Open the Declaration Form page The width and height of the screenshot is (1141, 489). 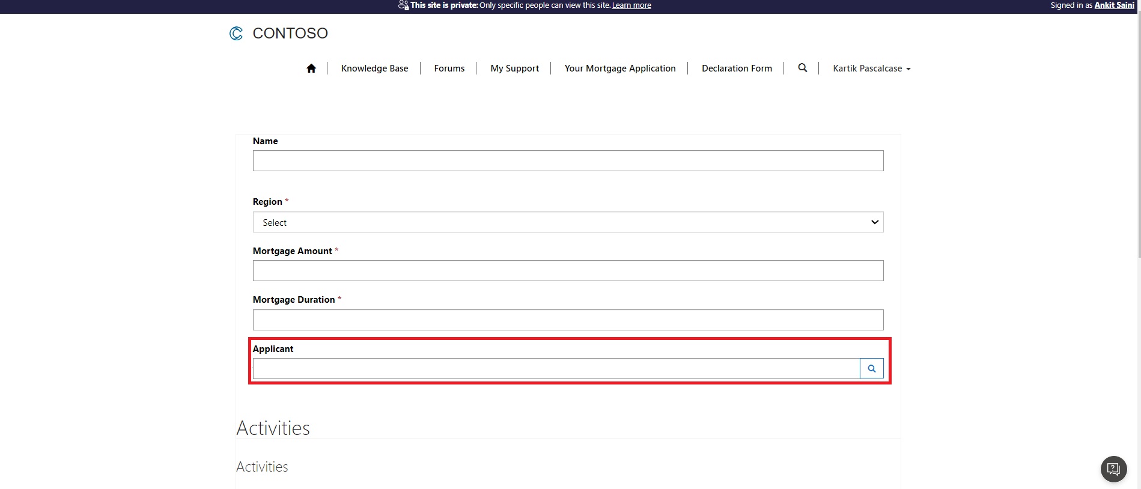coord(737,68)
